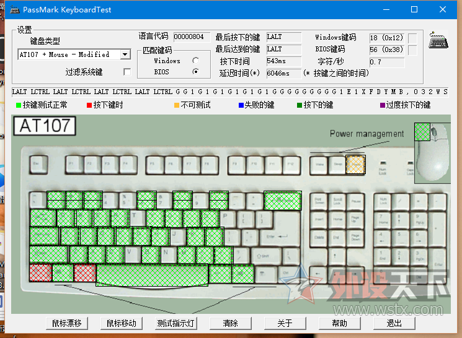The height and width of the screenshot is (338, 462).
Task: Click the right Shift key on the keyboard image
Action: (268, 255)
